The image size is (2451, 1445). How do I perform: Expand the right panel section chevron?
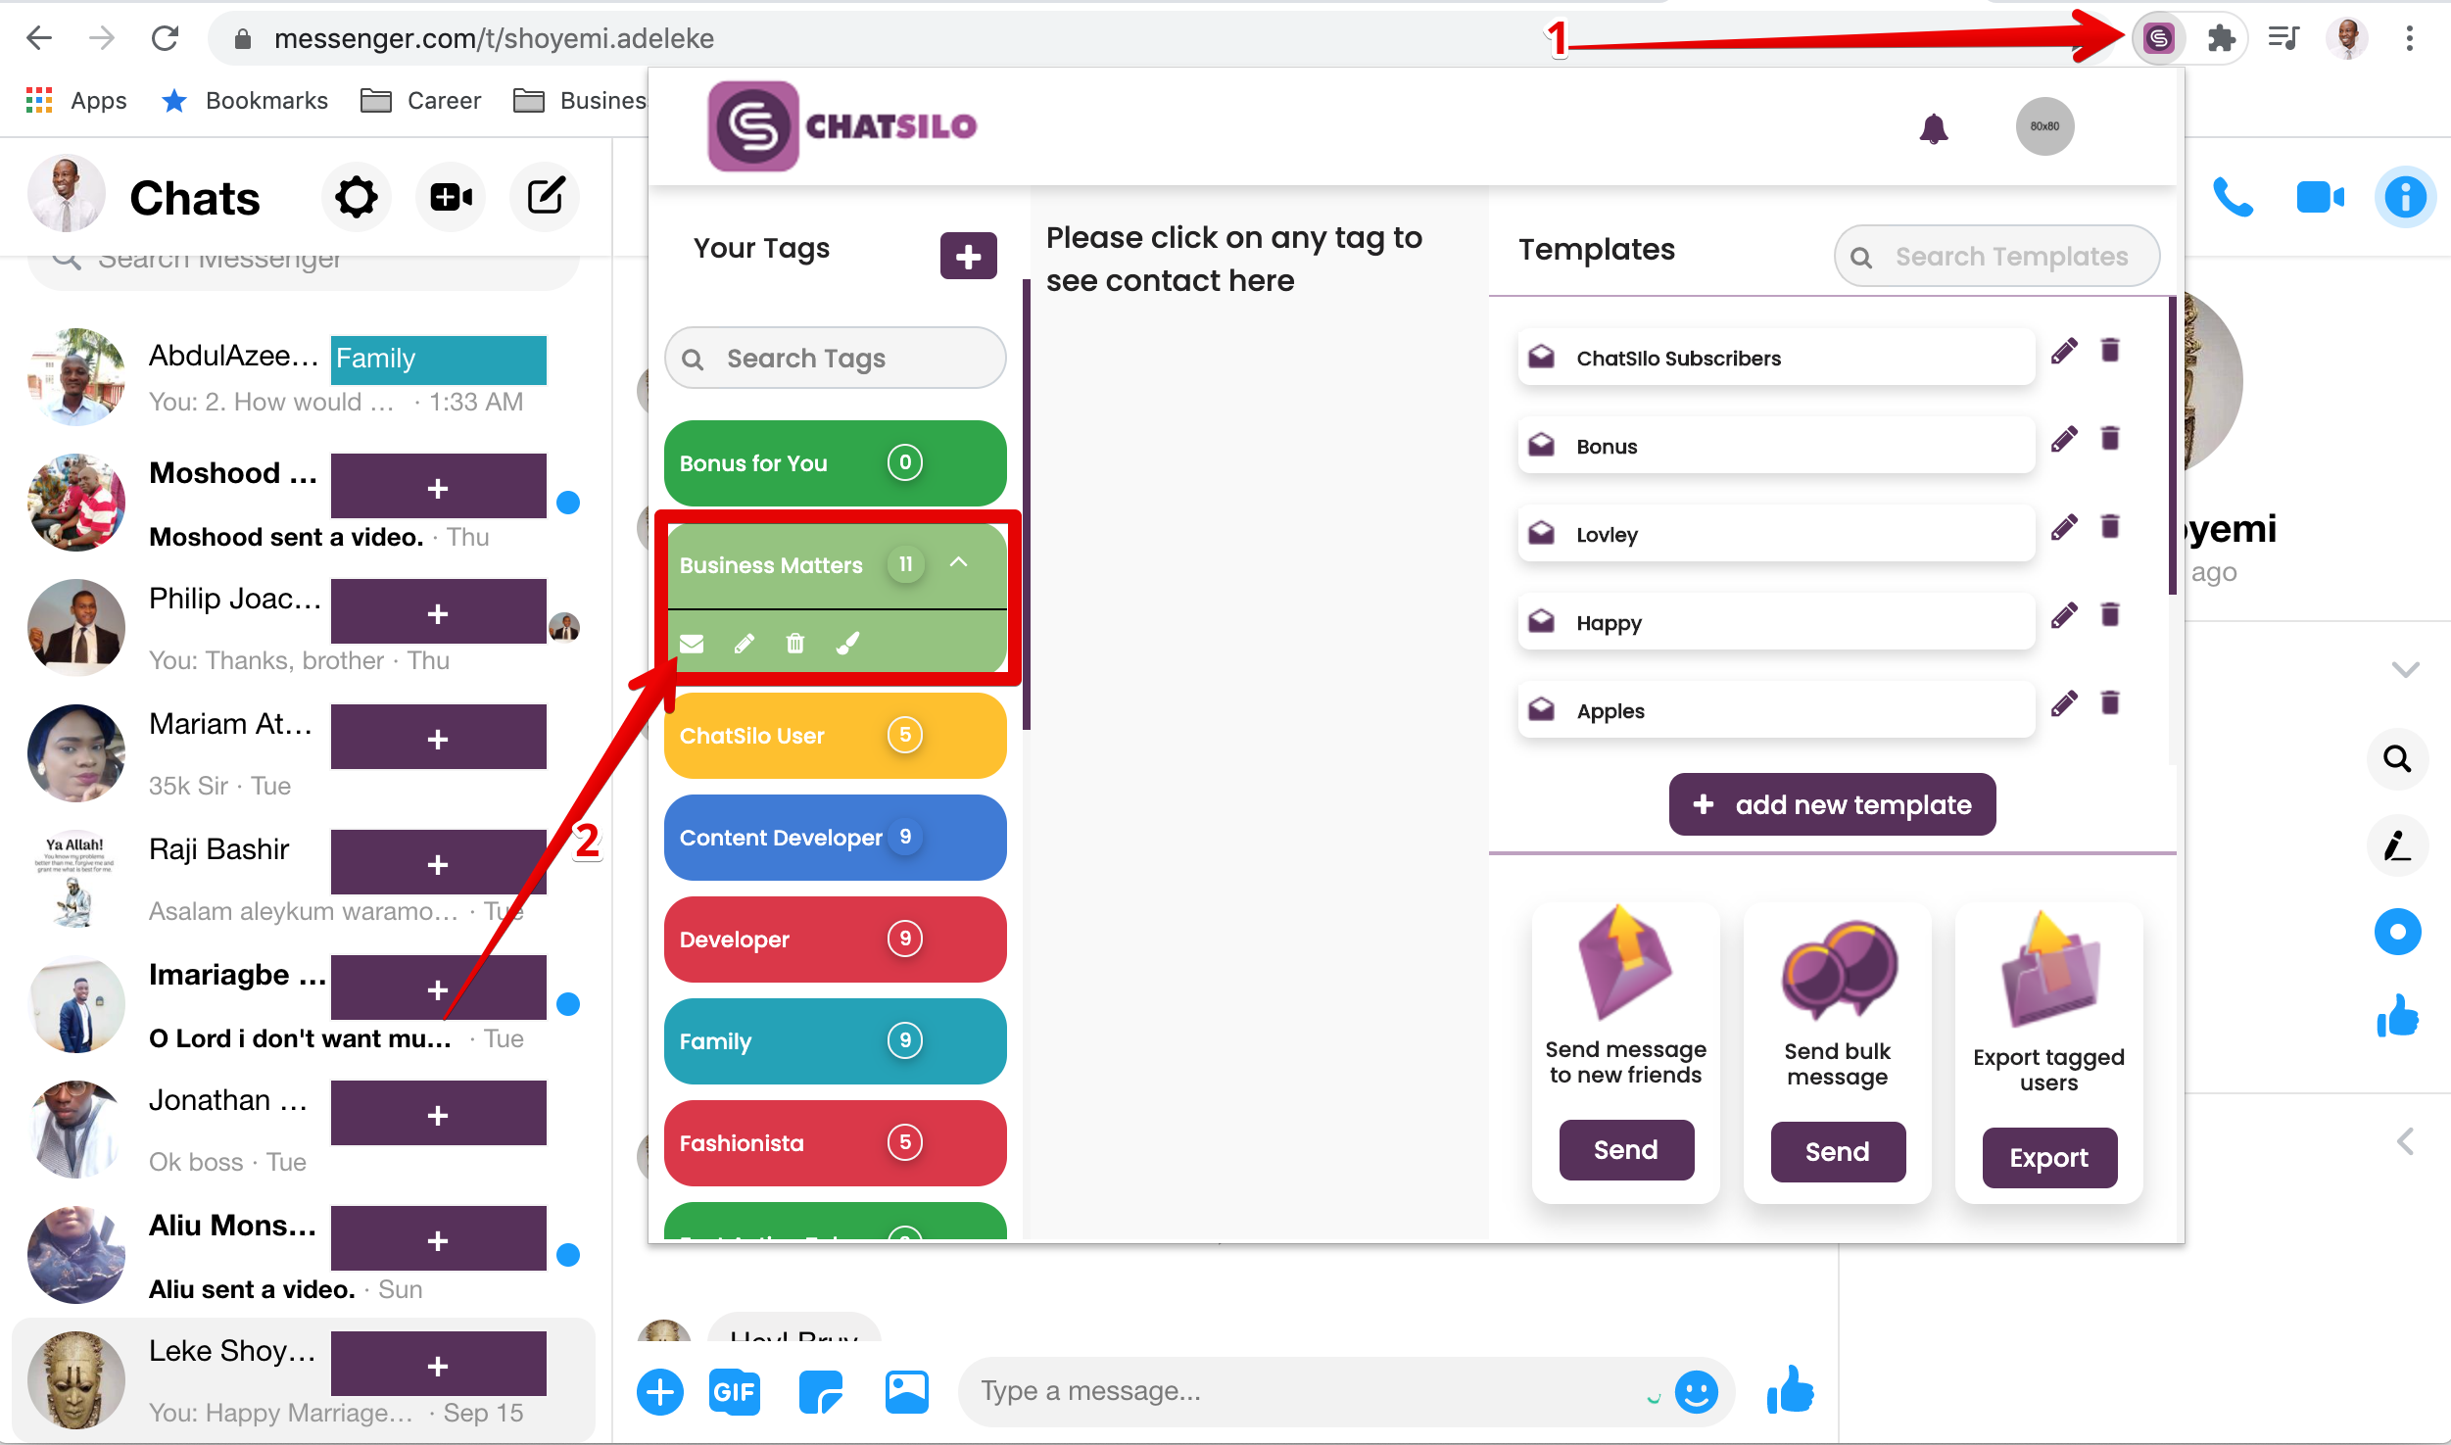(2405, 670)
